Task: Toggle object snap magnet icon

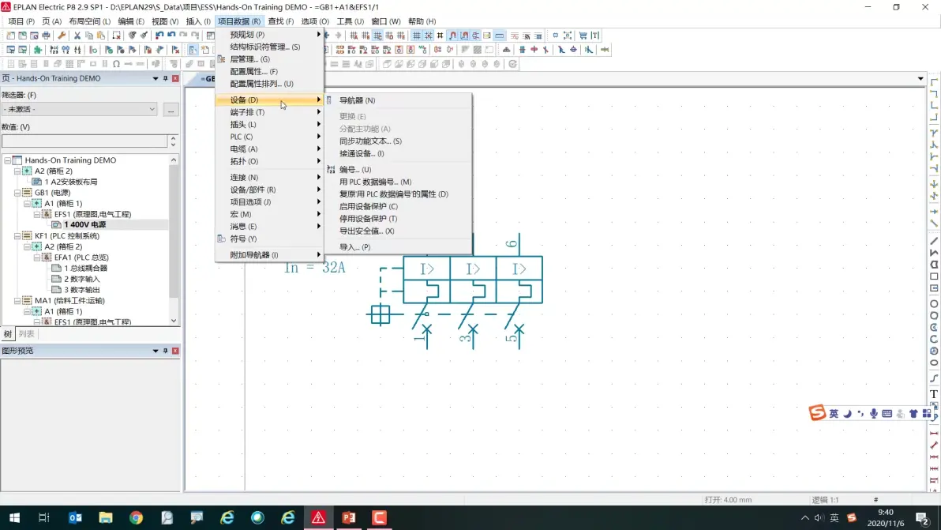Action: click(452, 36)
